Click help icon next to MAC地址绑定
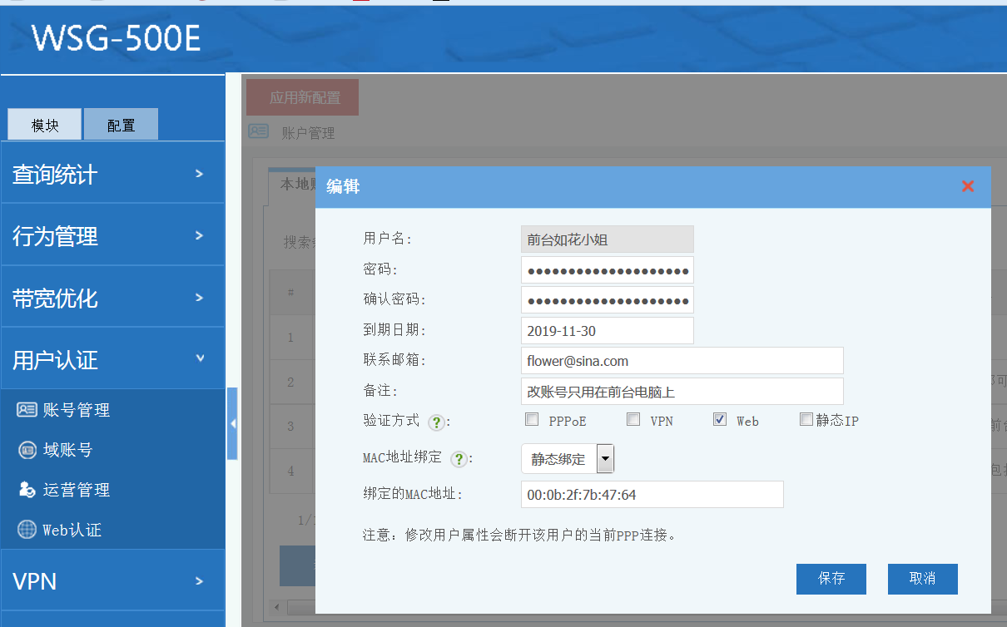Screen dimensions: 1007x627 coord(458,459)
